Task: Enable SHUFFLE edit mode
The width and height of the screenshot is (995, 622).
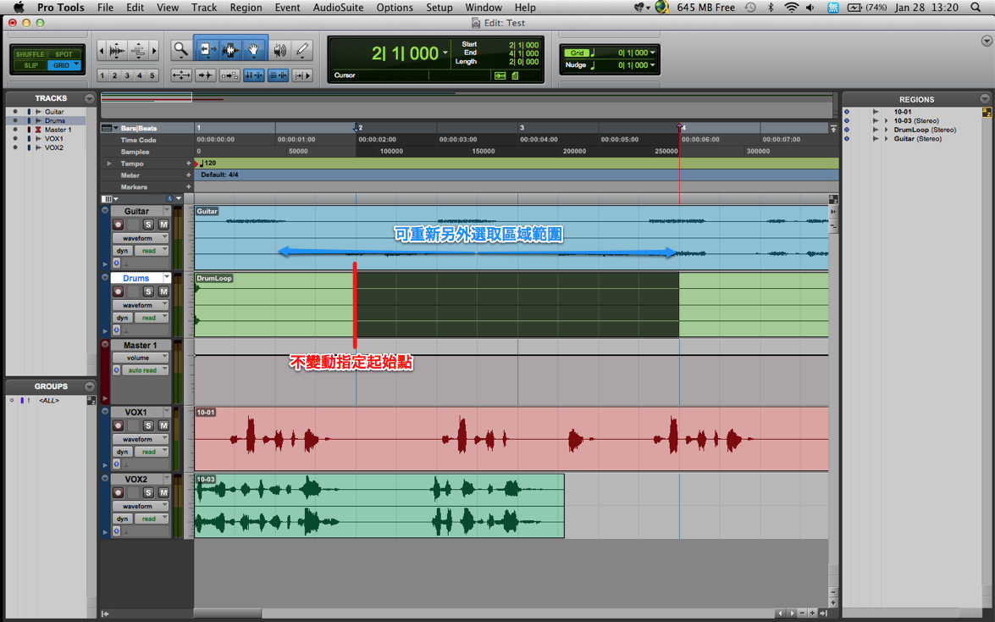Action: (30, 54)
